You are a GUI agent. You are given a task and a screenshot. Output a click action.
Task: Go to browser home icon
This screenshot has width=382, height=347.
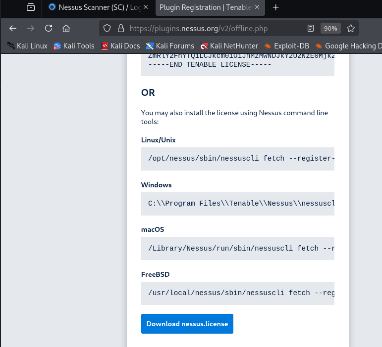click(66, 28)
